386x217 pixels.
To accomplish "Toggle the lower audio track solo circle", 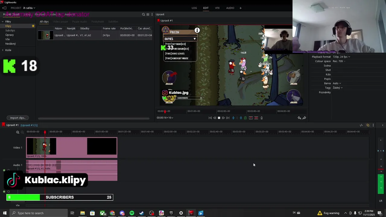I will click(8, 192).
